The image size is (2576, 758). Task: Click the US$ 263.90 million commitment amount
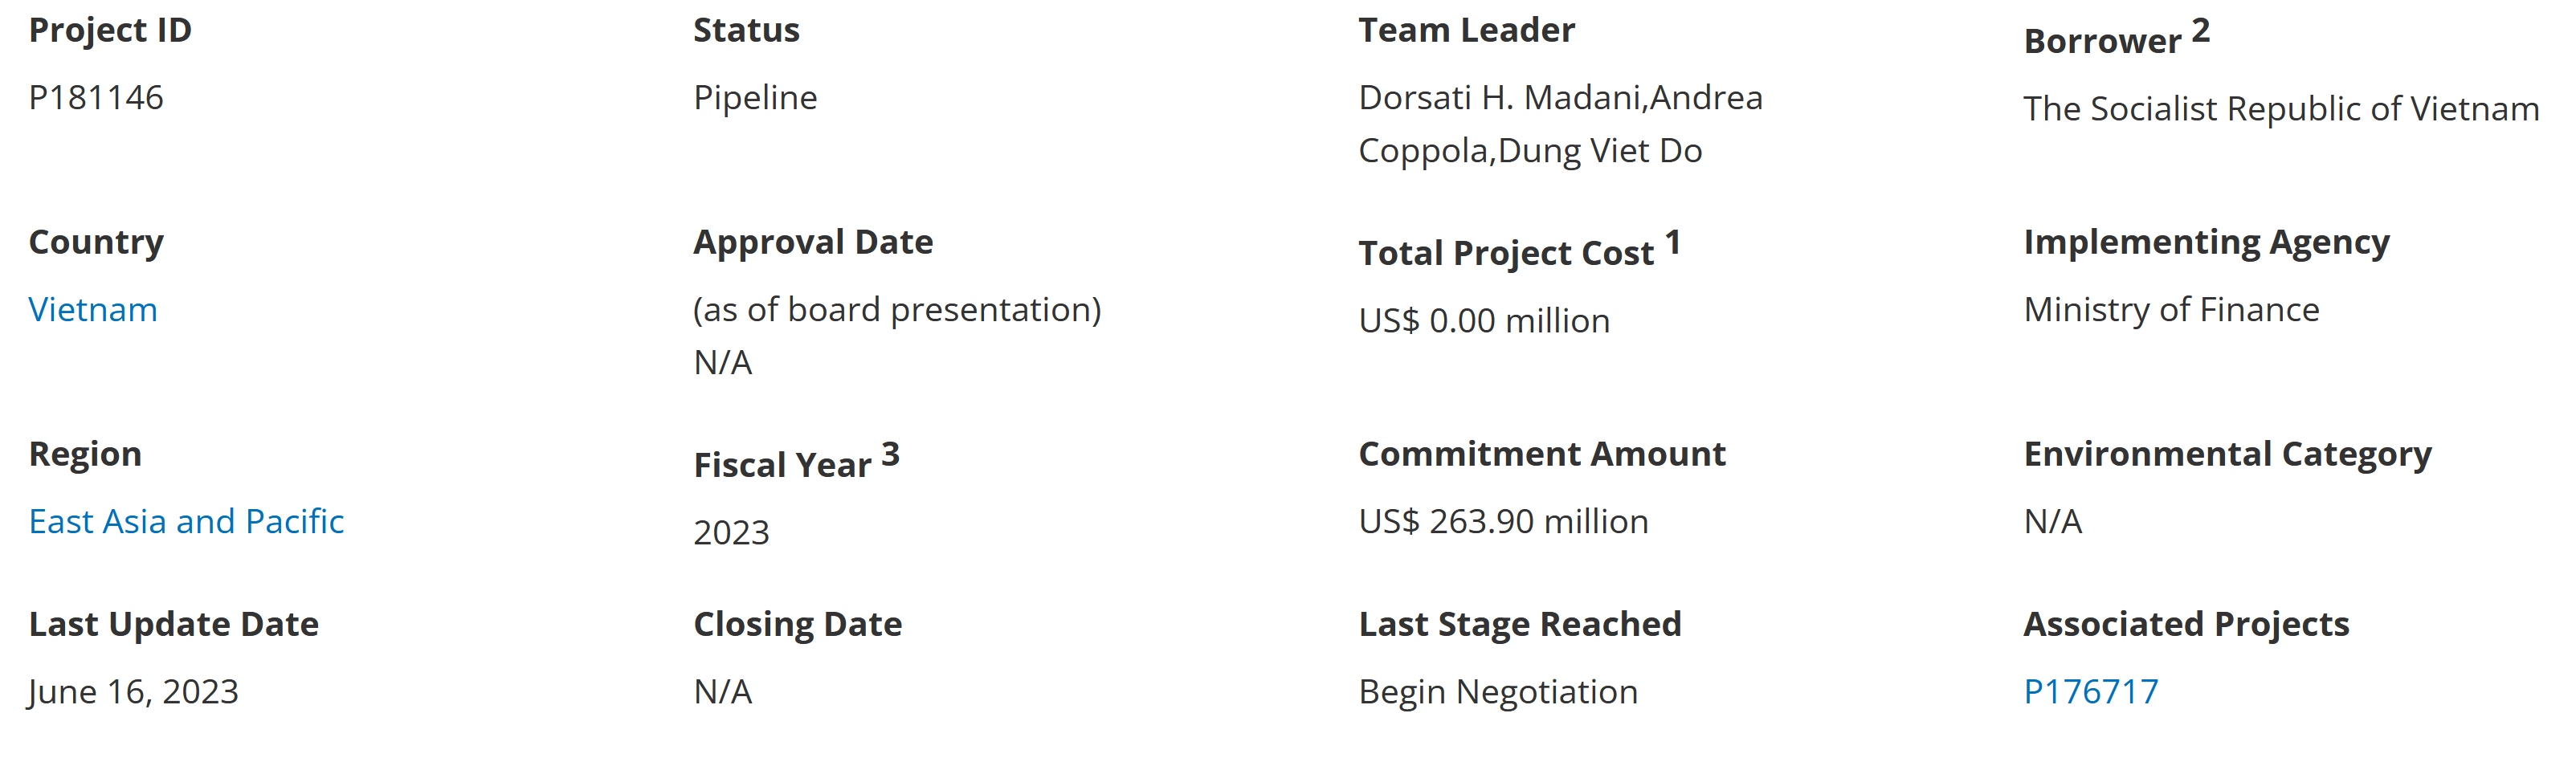click(1503, 522)
